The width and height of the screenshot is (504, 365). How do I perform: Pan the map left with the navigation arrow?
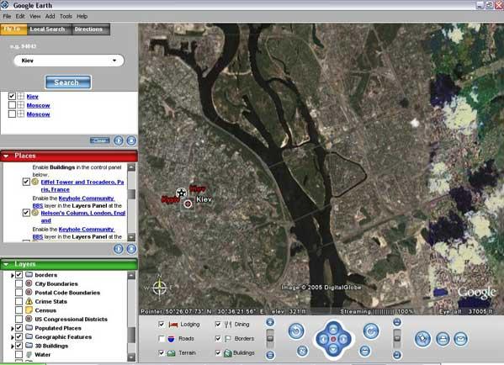(x=323, y=339)
